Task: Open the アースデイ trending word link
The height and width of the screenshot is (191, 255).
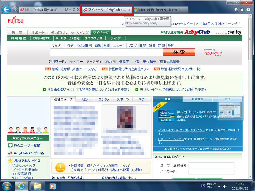Action: [x=94, y=62]
